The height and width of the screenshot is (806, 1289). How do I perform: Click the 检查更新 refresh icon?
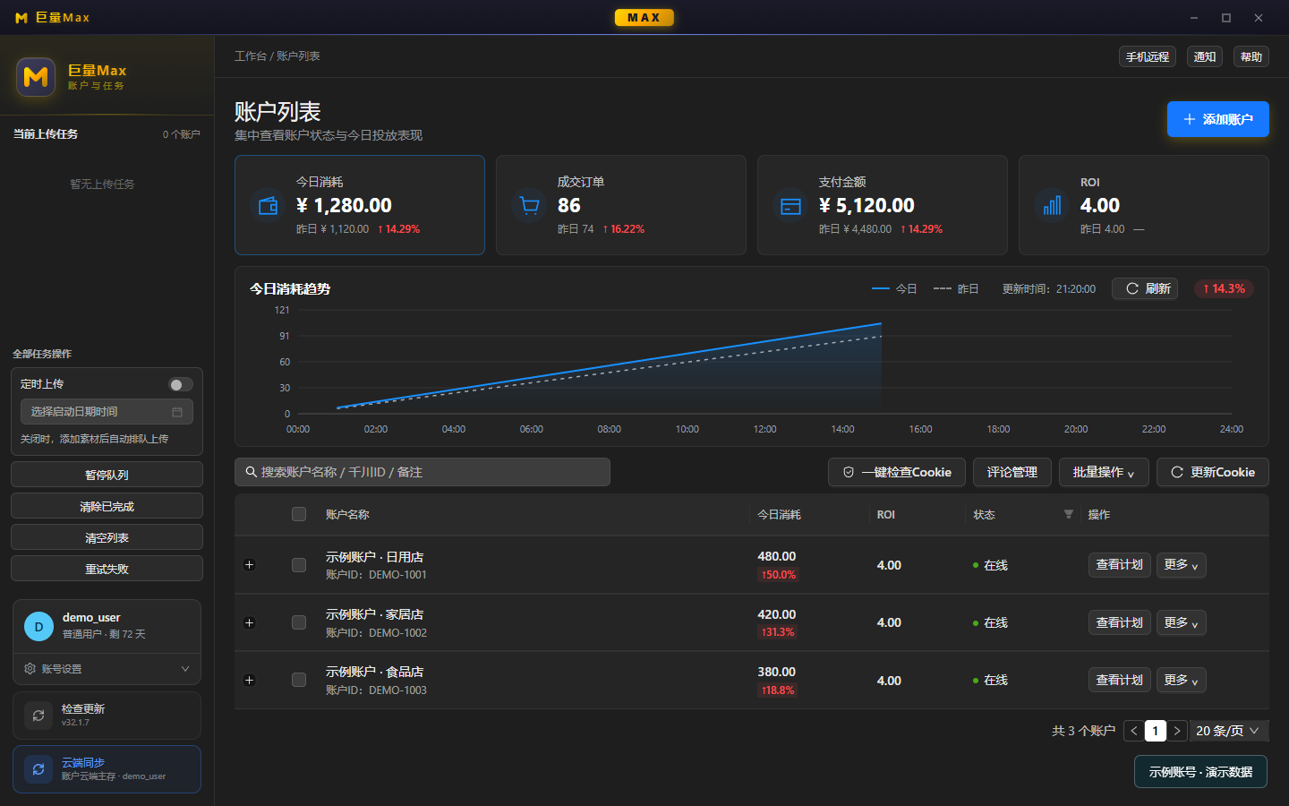coord(38,716)
